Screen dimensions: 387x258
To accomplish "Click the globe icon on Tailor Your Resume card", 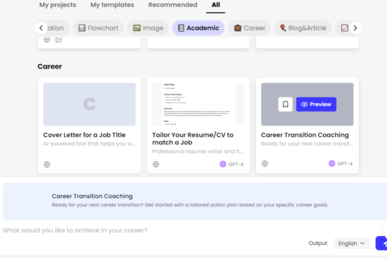I will coord(156,164).
